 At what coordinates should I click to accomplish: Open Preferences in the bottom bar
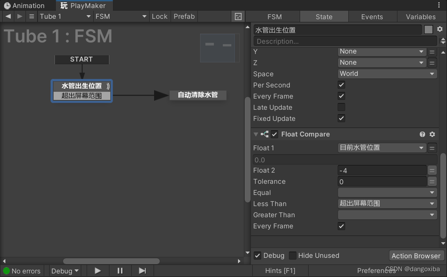[376, 270]
